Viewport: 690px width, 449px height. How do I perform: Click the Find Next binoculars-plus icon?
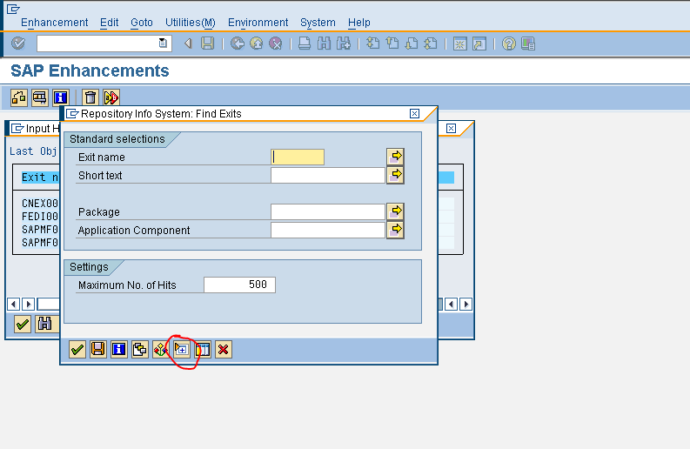click(343, 44)
